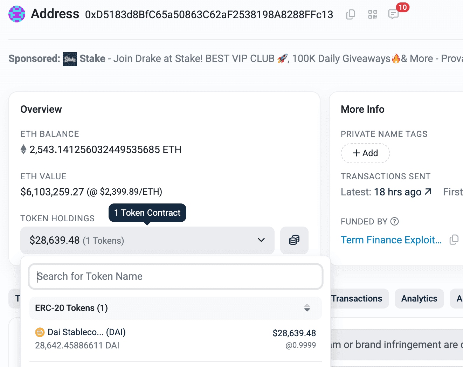Select the $6,103,259.27 ETH value text
The image size is (463, 367).
click(52, 192)
